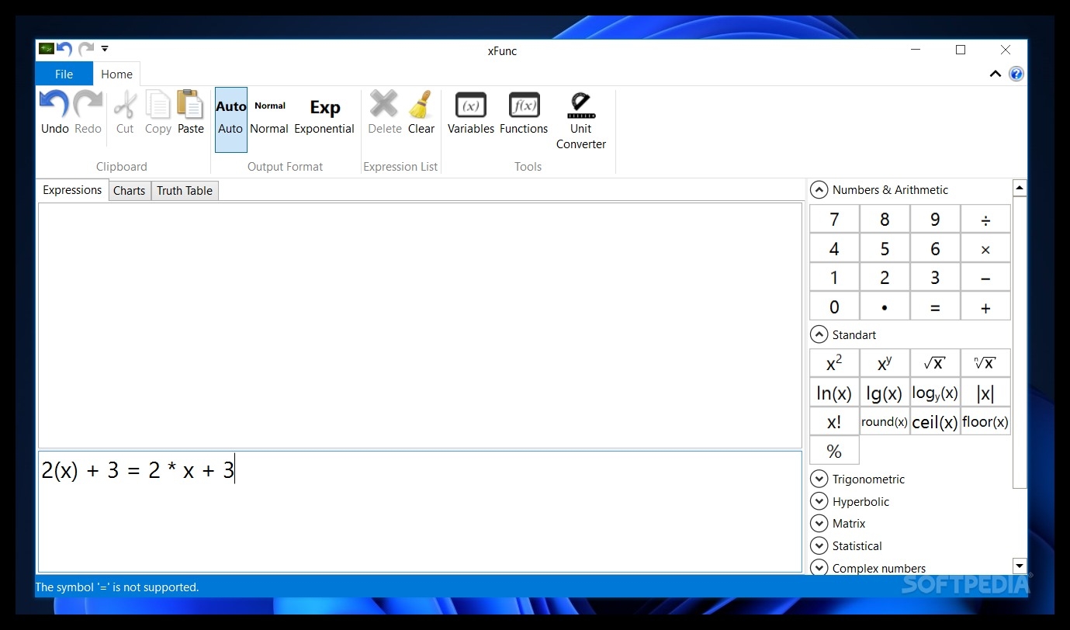Screen dimensions: 1070x630
Task: Click the side panel scrollbar thumb
Action: (x=1020, y=342)
